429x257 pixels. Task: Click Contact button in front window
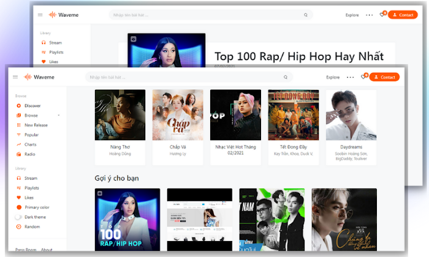(x=384, y=77)
